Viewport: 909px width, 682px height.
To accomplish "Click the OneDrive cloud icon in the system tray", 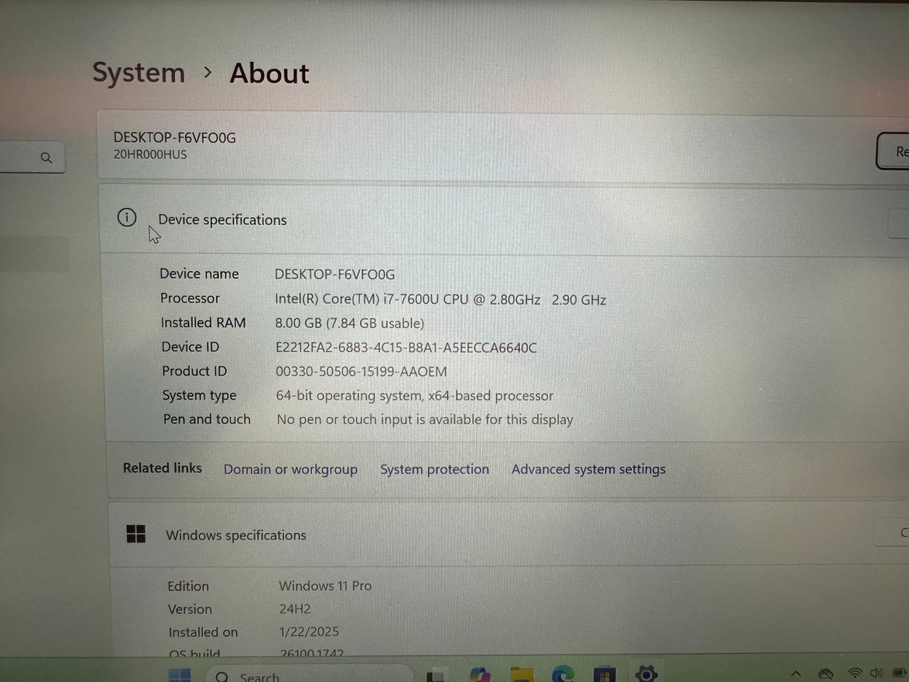I will (825, 675).
